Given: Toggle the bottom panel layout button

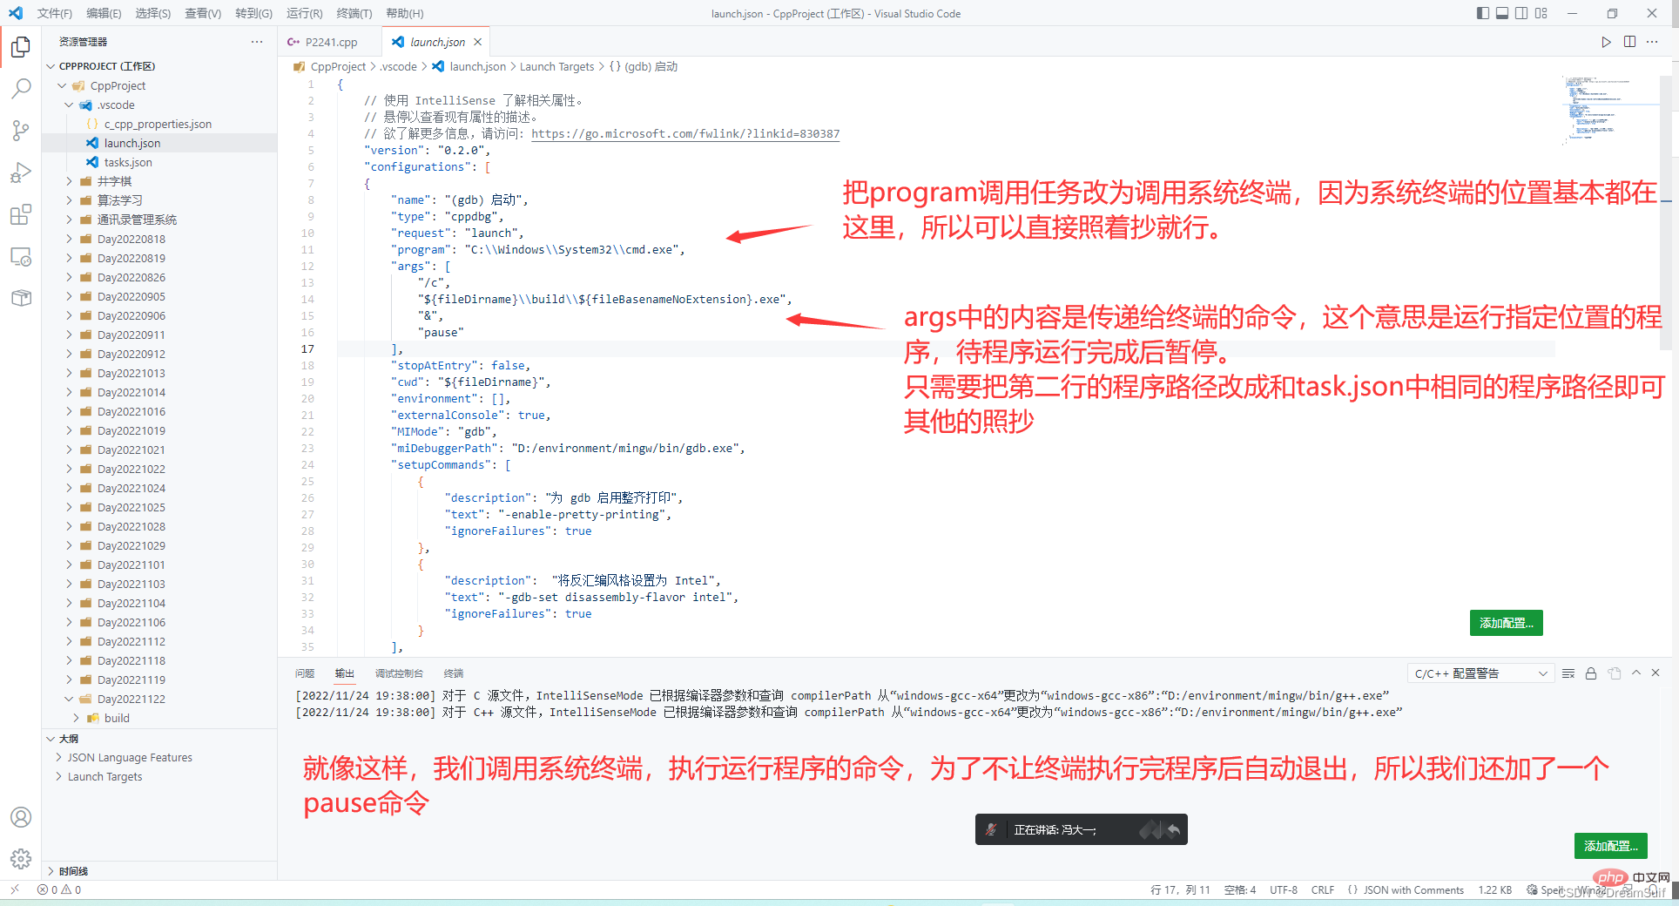Looking at the screenshot, I should [x=1502, y=13].
